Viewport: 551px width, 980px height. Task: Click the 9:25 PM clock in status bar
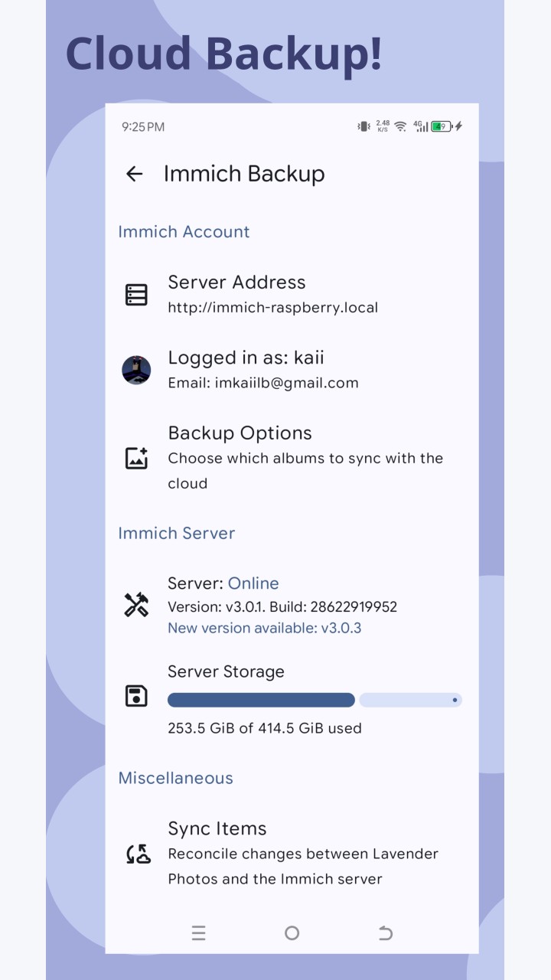click(x=143, y=127)
